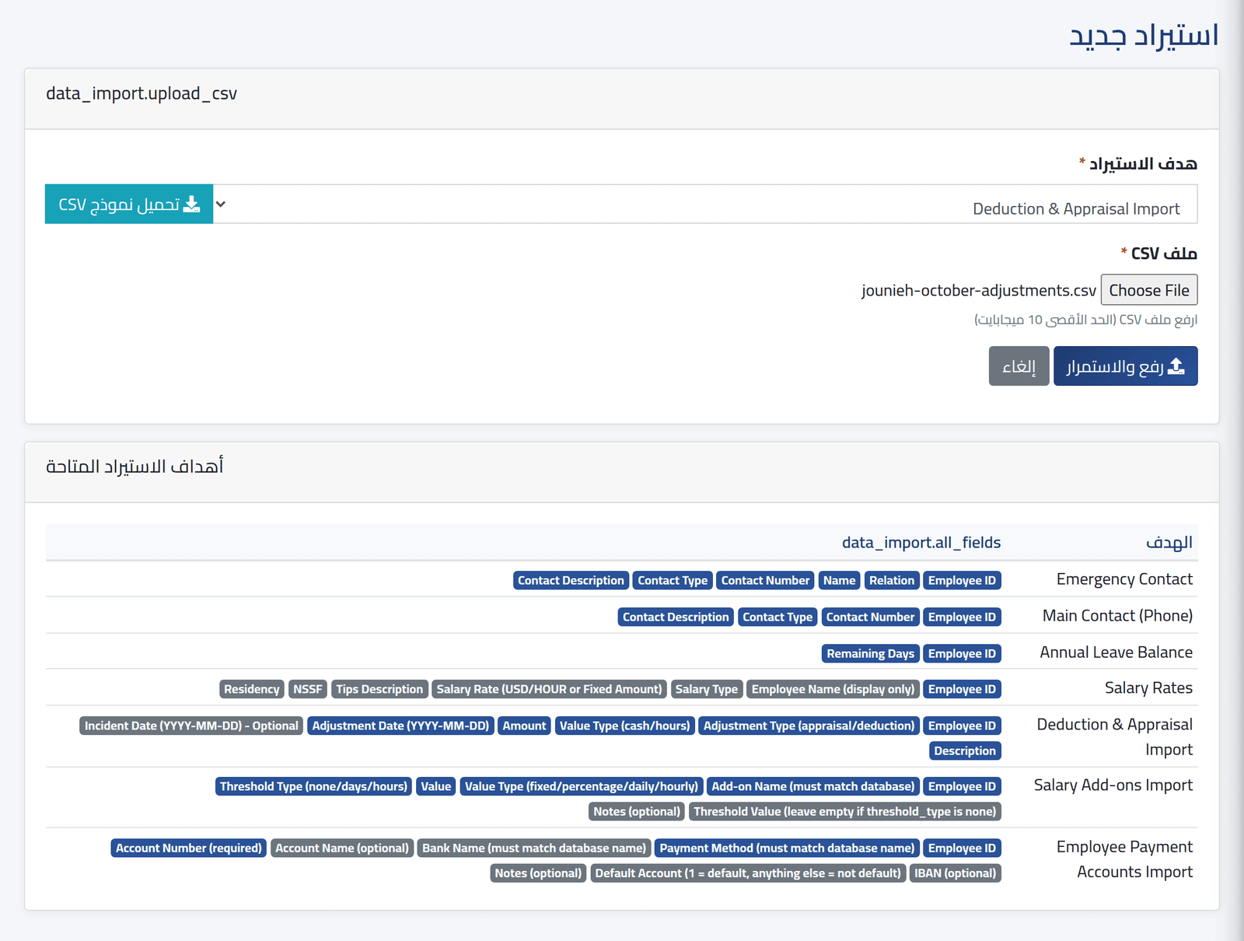Viewport: 1244px width, 941px height.
Task: Click the Incident Date (YYYY-MM-DD) - Optional badge
Action: tap(191, 726)
